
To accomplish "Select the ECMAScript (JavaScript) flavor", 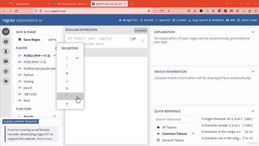I will tap(37, 69).
